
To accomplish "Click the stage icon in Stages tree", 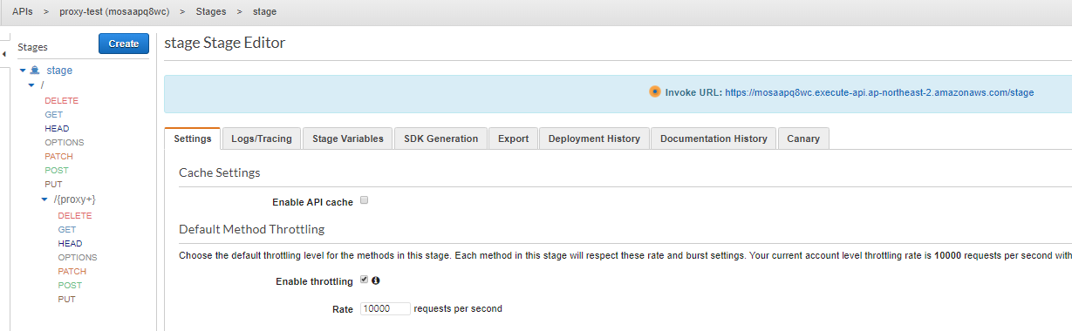I will pyautogui.click(x=35, y=71).
